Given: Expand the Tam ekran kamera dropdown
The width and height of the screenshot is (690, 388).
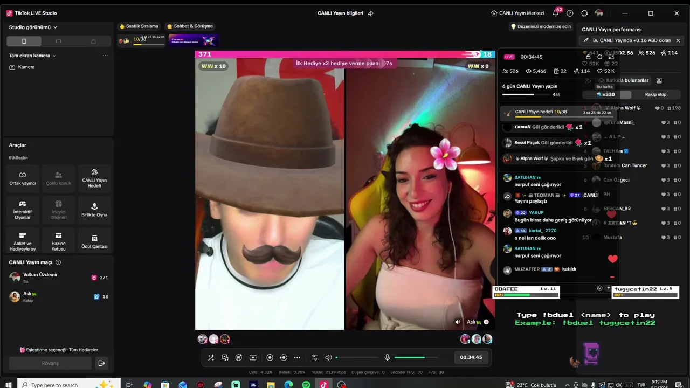Looking at the screenshot, I should tap(32, 56).
